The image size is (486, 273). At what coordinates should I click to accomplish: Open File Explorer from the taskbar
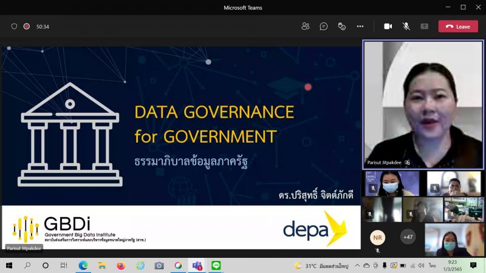102,266
